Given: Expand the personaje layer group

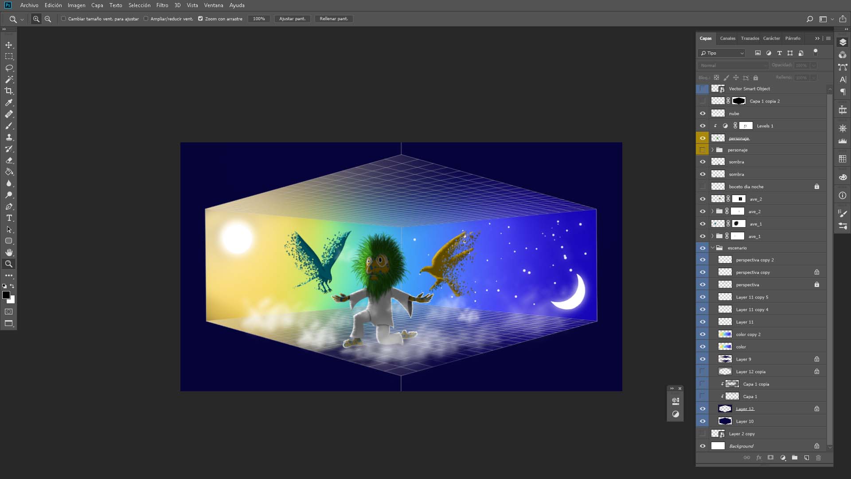Looking at the screenshot, I should (712, 150).
